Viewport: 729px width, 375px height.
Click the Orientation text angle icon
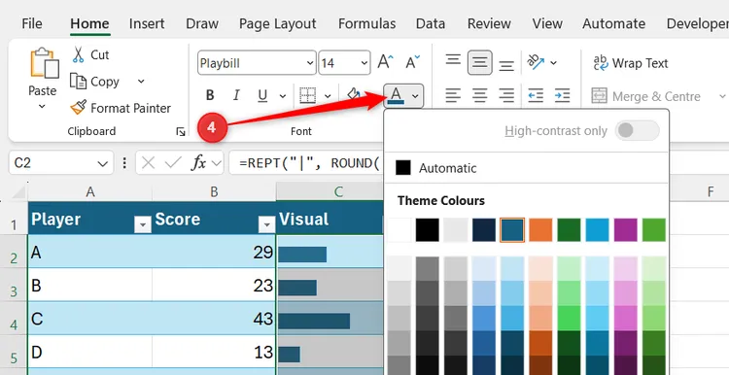(536, 61)
